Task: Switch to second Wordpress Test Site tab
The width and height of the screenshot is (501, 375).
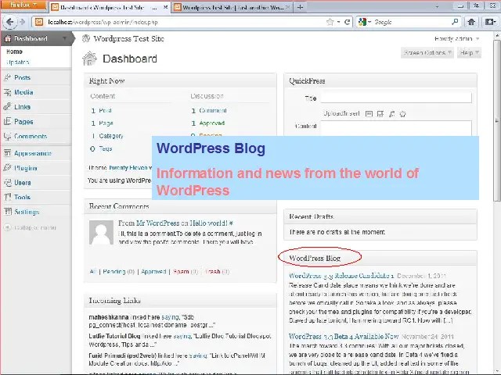Action: 232,7
